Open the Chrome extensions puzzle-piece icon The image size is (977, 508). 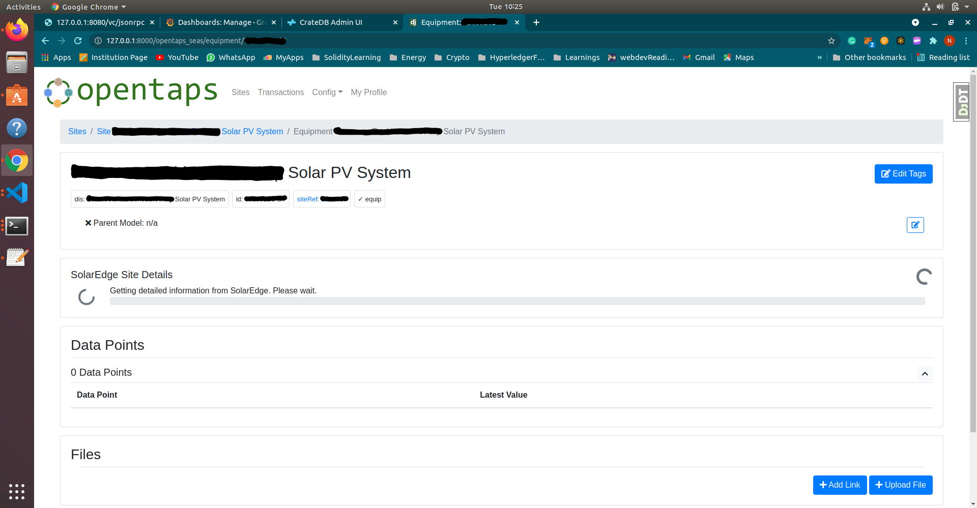coord(934,41)
